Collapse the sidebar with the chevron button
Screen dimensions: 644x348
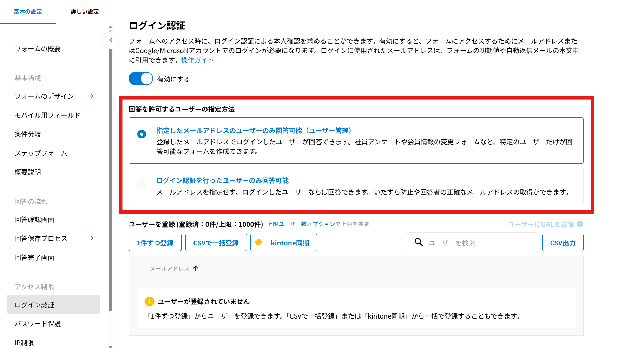[x=111, y=40]
